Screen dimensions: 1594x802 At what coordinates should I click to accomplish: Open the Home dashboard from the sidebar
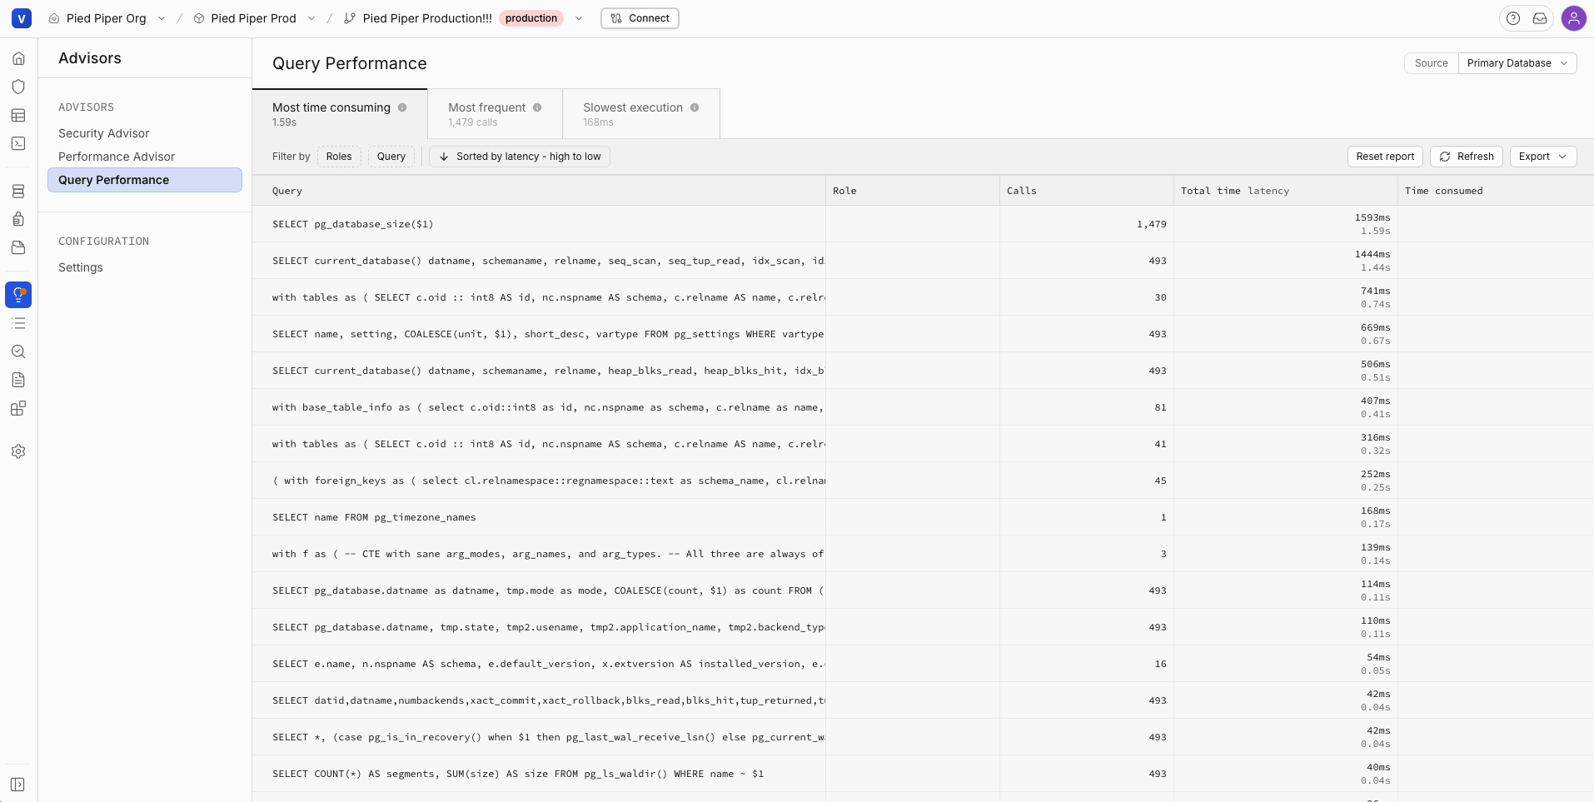pyautogui.click(x=18, y=58)
